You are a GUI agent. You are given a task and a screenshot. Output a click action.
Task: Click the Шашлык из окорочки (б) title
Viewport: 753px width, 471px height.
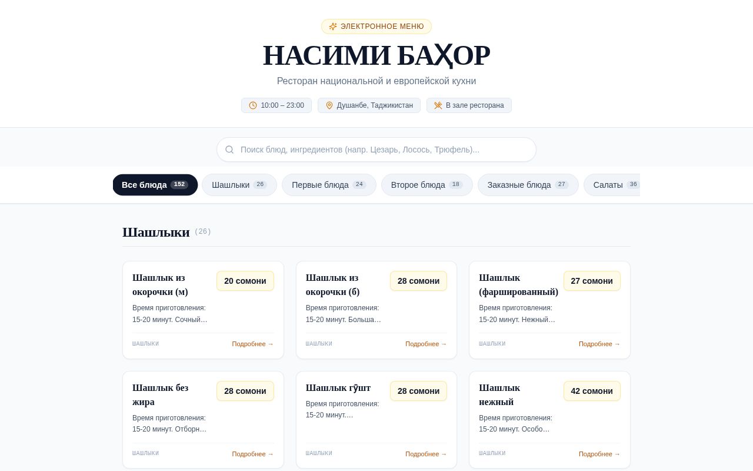pyautogui.click(x=333, y=285)
